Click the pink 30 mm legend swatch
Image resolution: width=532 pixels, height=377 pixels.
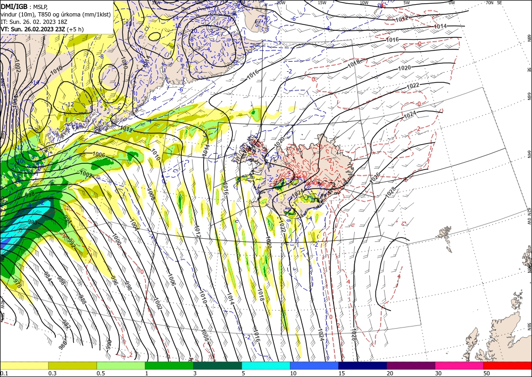pos(459,365)
